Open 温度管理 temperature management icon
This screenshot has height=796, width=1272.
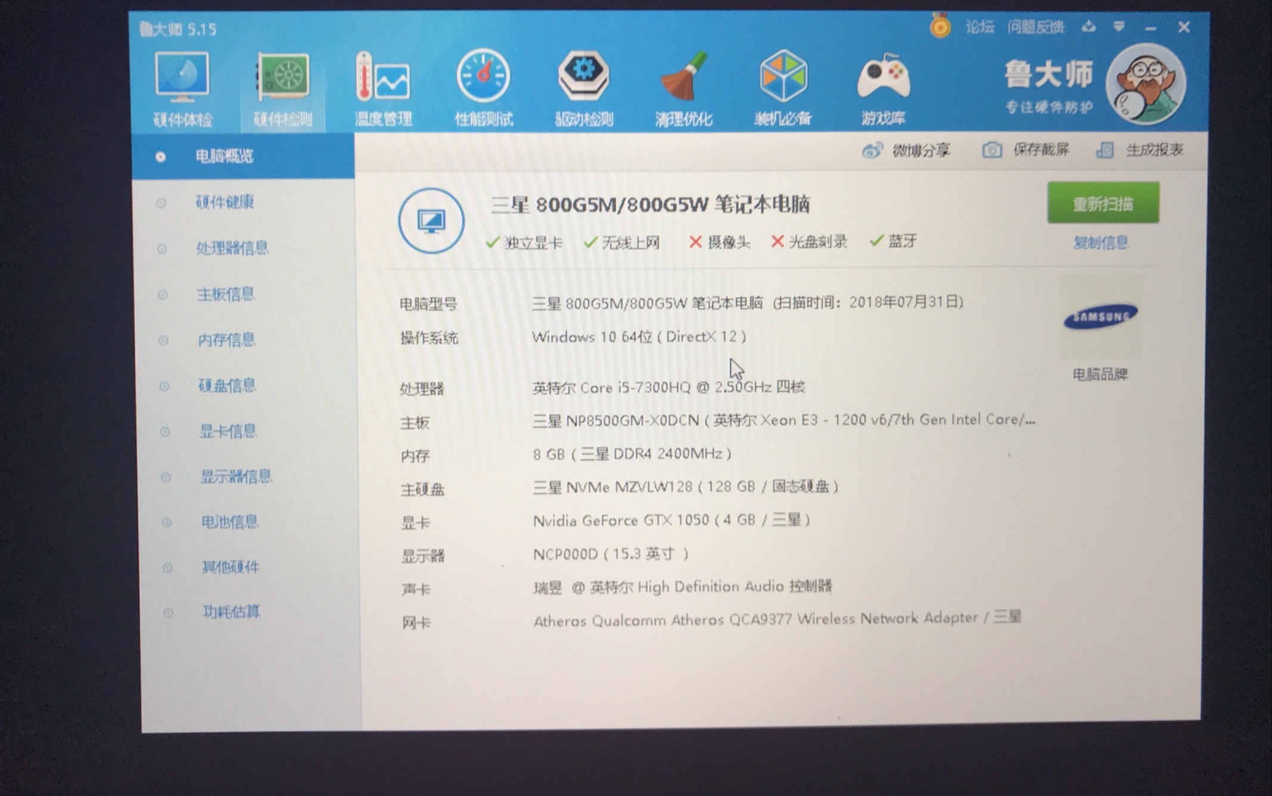tap(383, 88)
